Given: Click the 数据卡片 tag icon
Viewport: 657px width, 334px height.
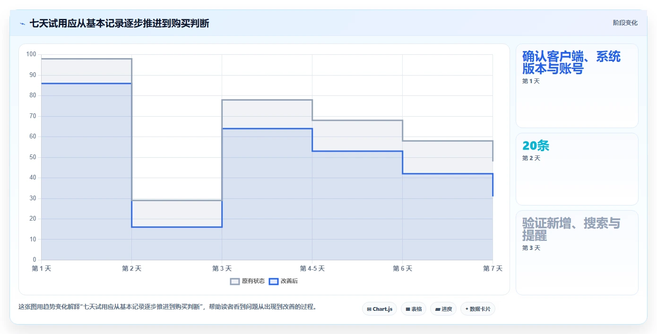Looking at the screenshot, I should (x=467, y=309).
